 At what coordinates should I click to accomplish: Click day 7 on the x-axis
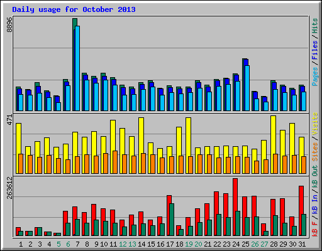77,244
